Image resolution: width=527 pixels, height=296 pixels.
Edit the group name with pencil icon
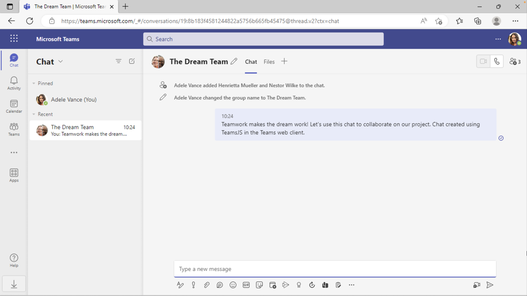pyautogui.click(x=234, y=61)
